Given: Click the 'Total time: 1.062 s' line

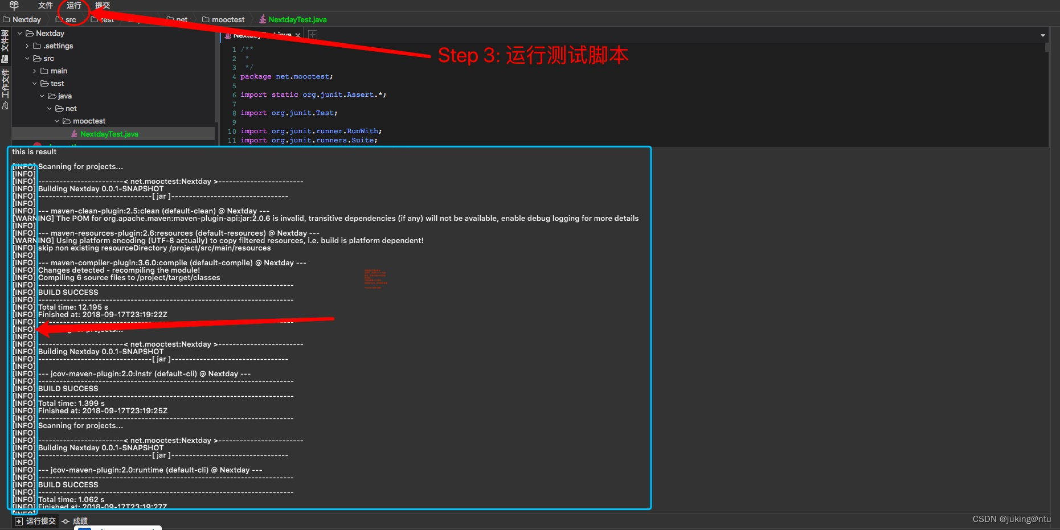Looking at the screenshot, I should (x=59, y=500).
